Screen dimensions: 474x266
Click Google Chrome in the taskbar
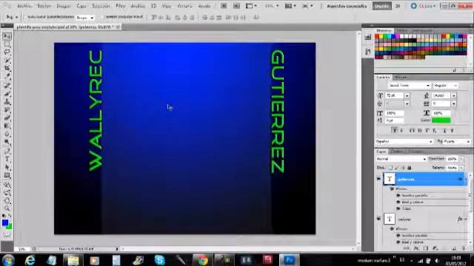[x=202, y=259]
